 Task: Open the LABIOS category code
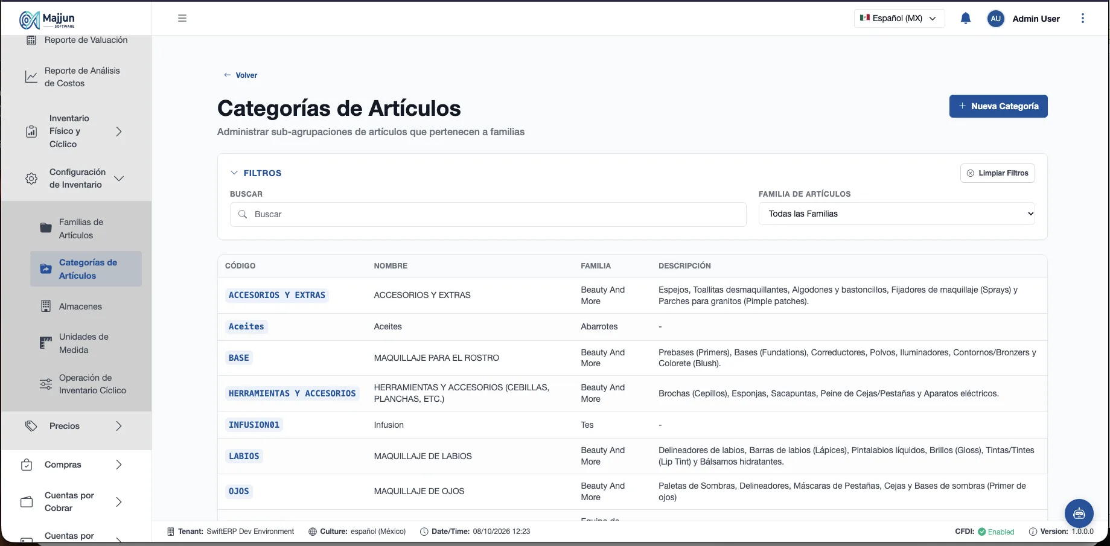(244, 456)
